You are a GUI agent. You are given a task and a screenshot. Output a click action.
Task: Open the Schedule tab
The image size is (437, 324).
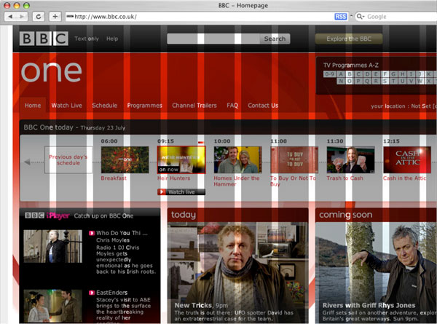[104, 106]
